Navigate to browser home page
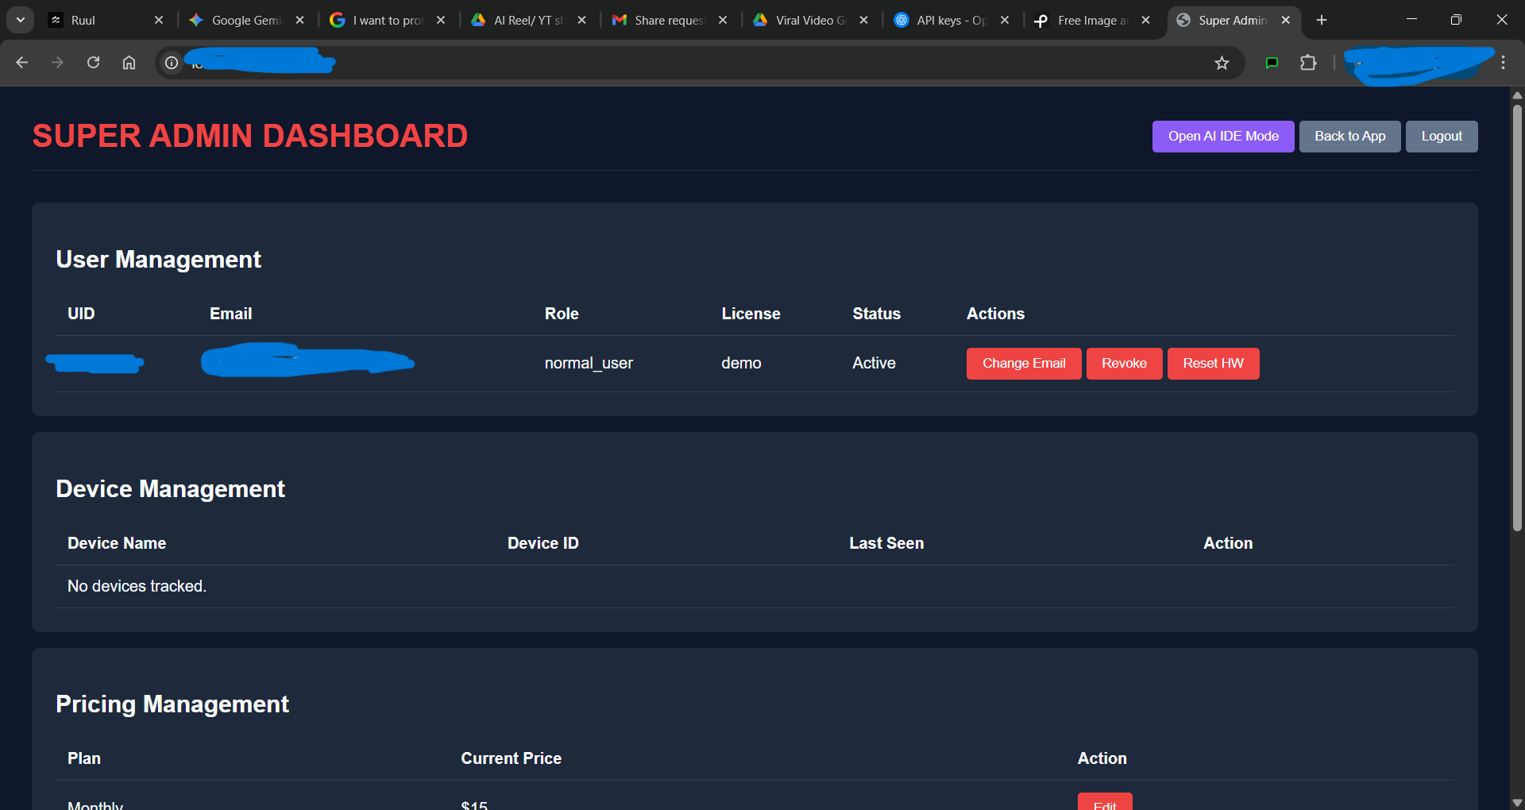 pos(129,62)
